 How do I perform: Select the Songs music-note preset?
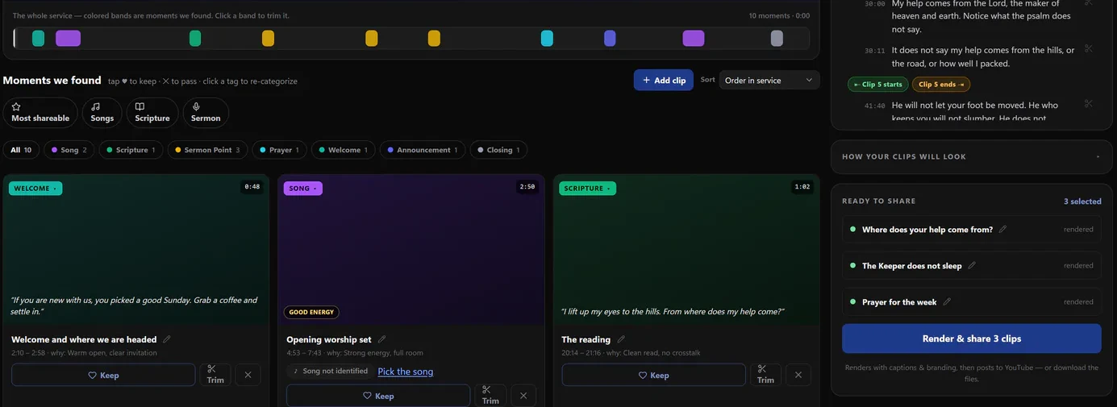point(102,113)
